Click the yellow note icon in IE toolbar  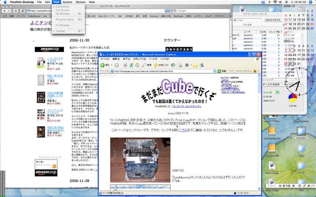[x=195, y=65]
